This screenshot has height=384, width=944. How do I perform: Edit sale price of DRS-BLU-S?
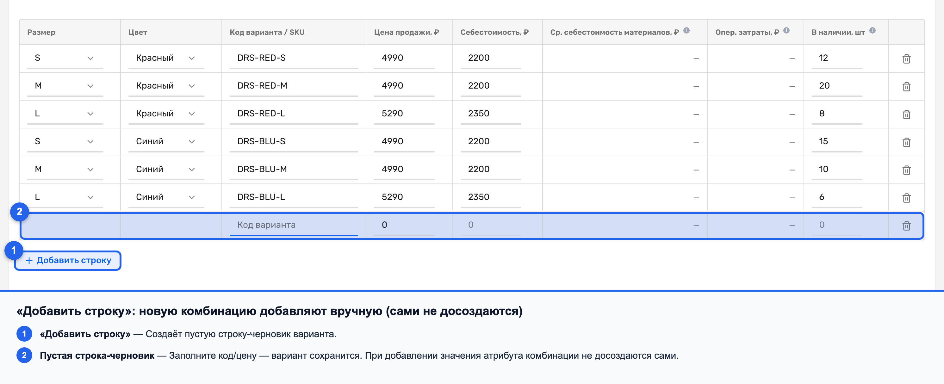point(404,141)
